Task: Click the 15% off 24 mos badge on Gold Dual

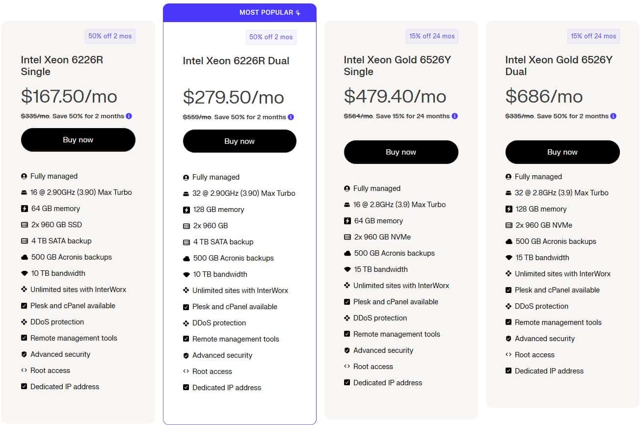Action: click(x=593, y=36)
